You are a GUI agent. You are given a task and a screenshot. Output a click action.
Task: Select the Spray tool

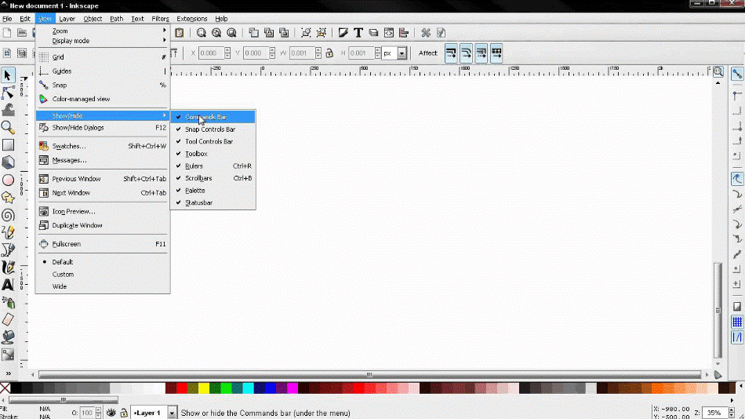coord(8,302)
